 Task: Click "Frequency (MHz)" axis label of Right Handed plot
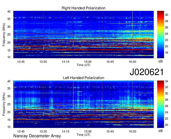[4, 34]
